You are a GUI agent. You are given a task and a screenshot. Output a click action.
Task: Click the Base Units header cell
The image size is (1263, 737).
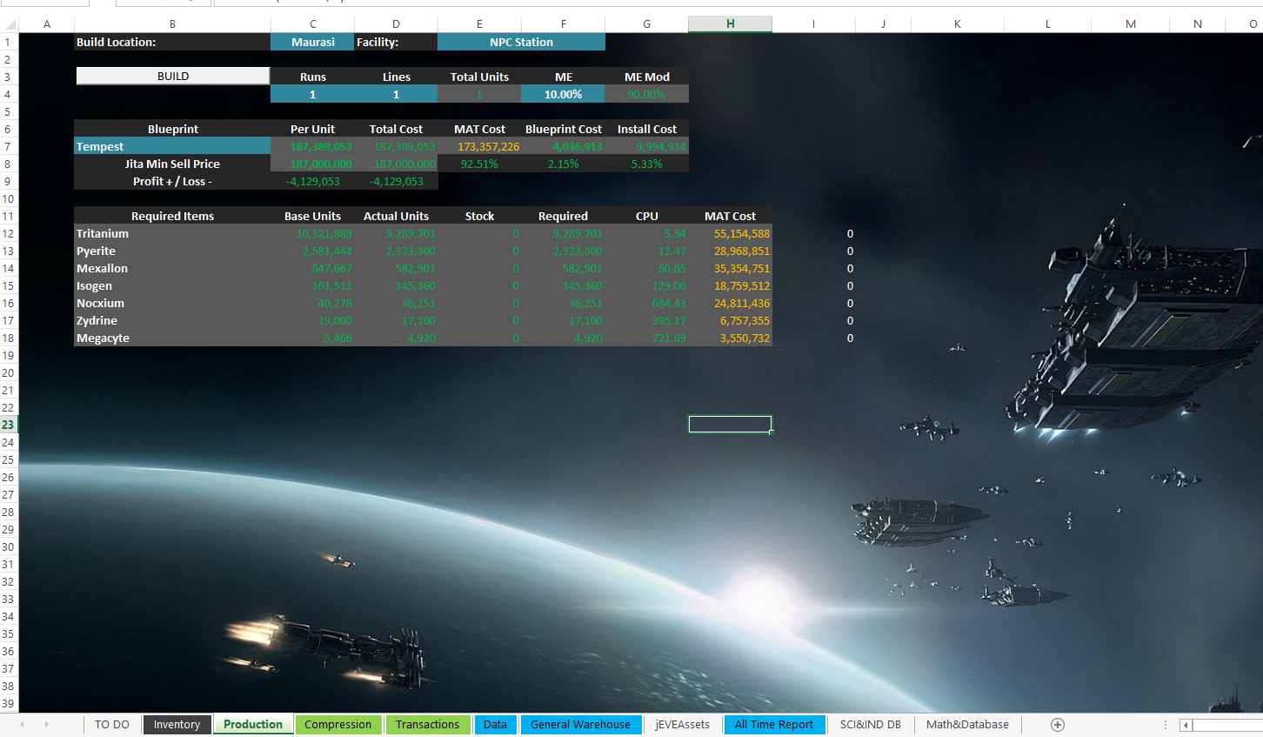pyautogui.click(x=312, y=216)
